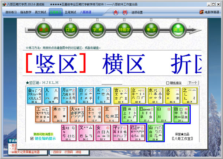Click 四级字 link in background window

tap(56, 152)
